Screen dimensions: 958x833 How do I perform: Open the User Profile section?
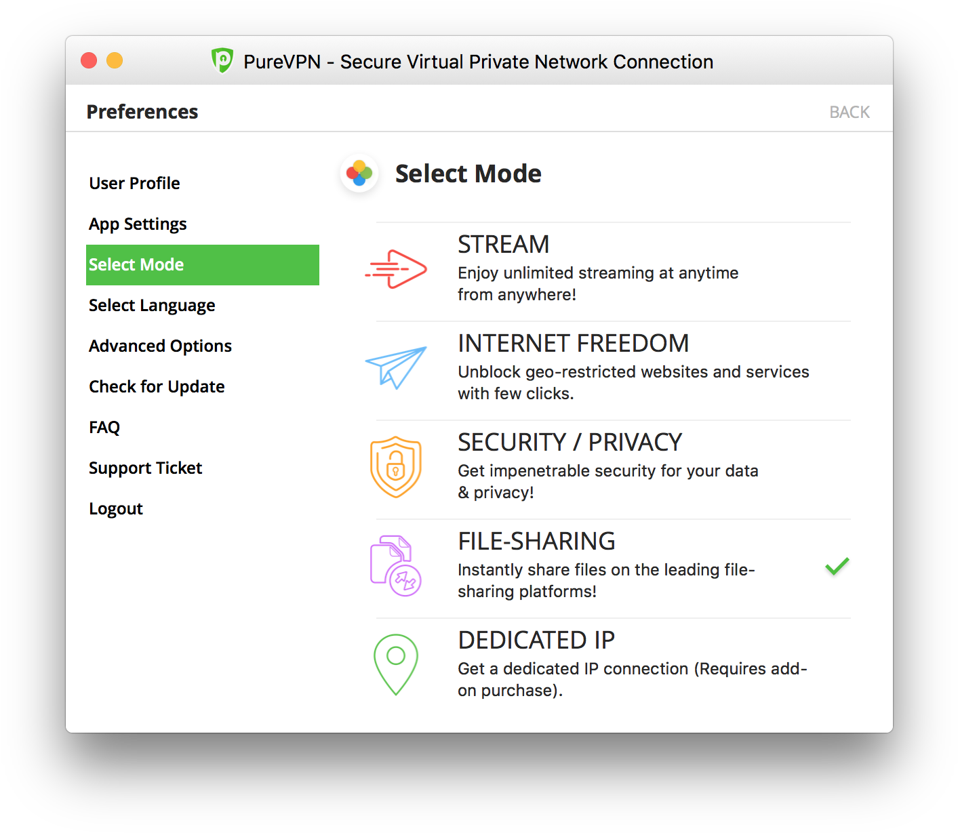tap(134, 184)
